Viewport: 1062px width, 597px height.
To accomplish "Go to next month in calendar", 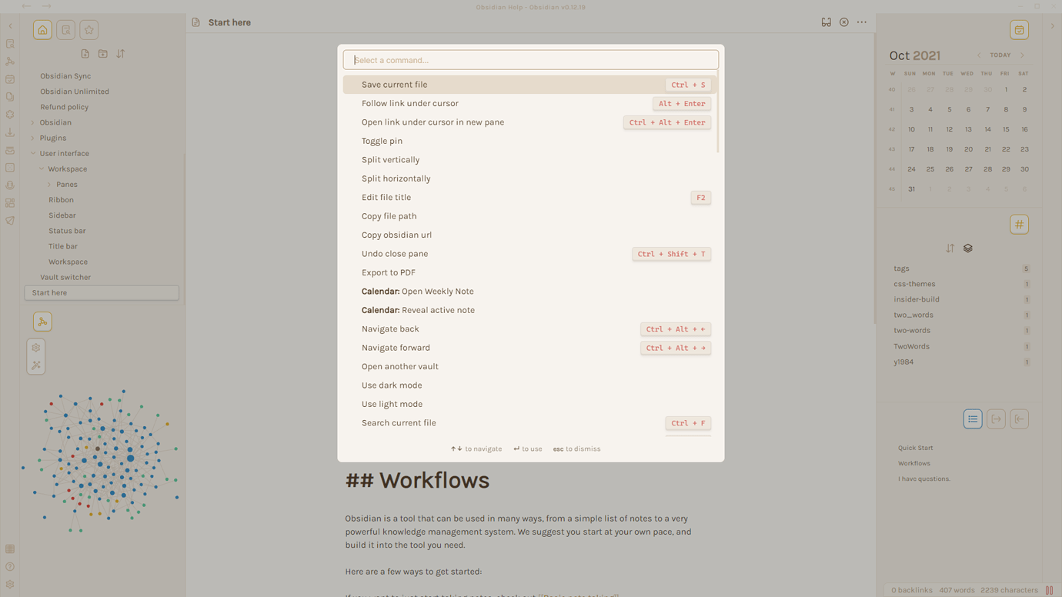I will [x=1022, y=55].
